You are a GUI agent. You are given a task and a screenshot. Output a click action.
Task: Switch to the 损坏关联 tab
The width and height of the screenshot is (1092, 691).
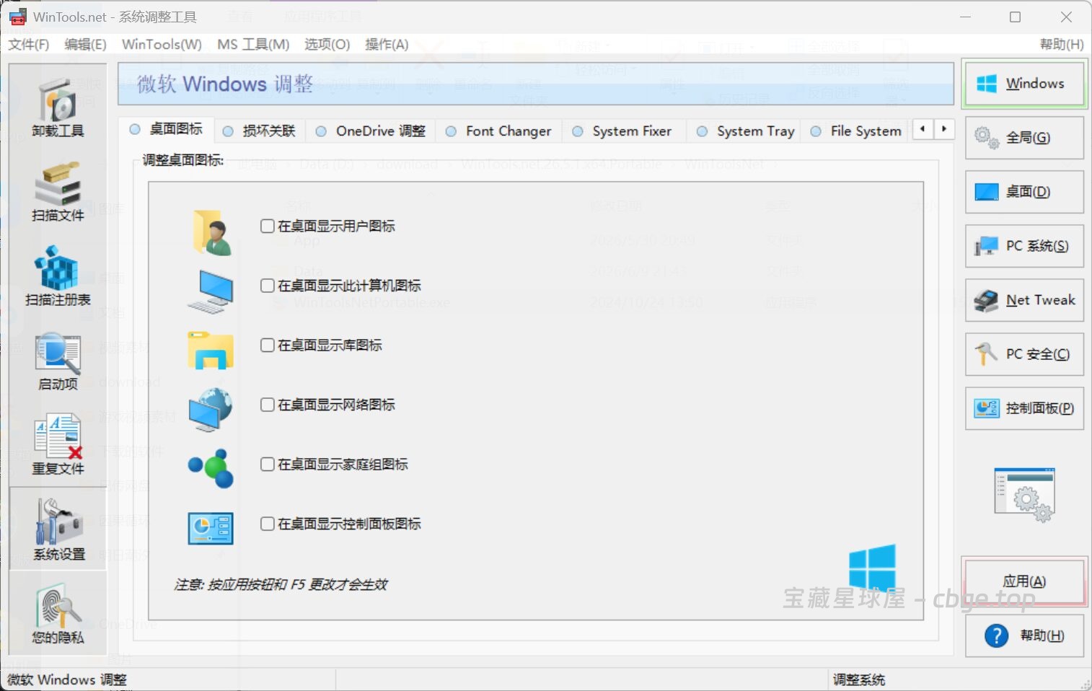click(260, 131)
